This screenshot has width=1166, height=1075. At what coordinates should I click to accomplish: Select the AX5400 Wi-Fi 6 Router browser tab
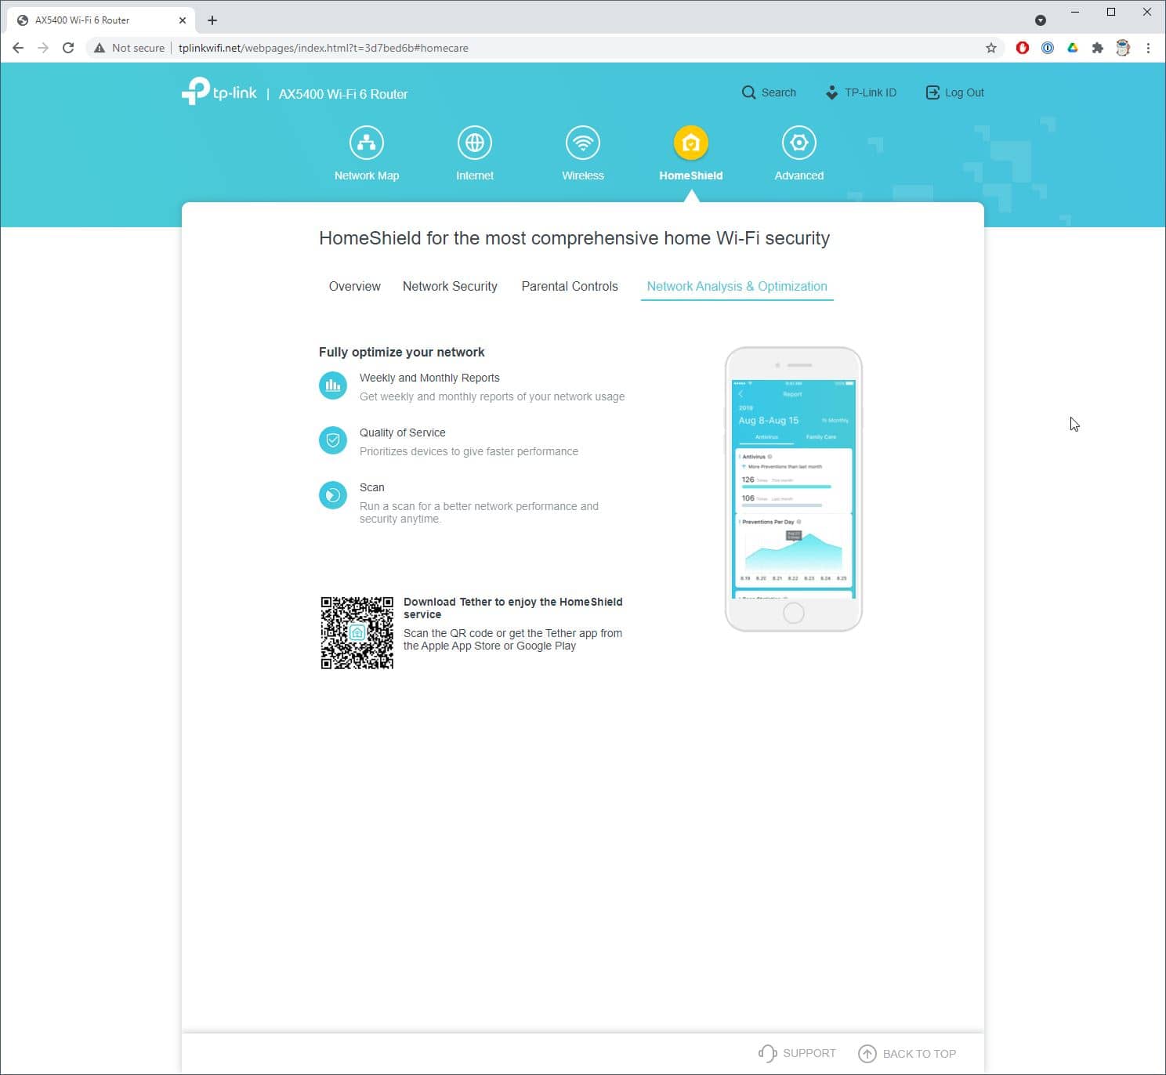[x=100, y=20]
